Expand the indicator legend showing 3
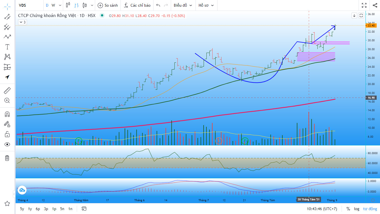Screen dimensions: 380x214 tap(22, 22)
